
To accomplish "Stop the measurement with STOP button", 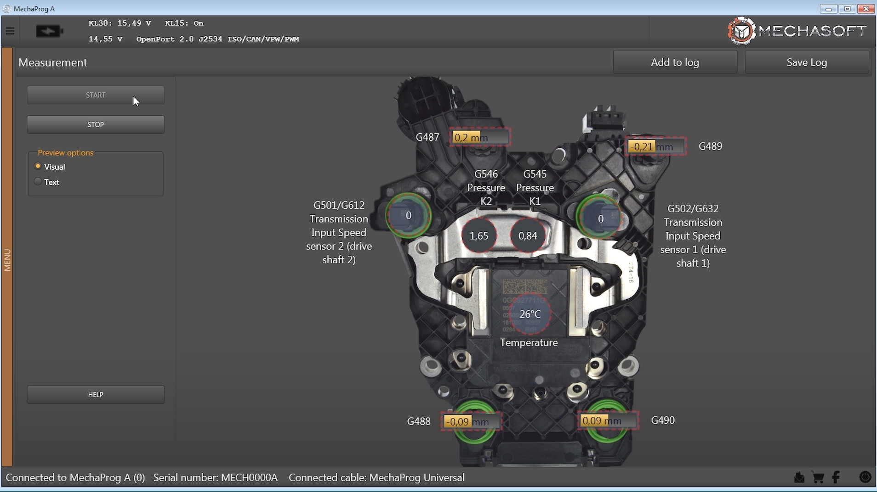I will 96,124.
